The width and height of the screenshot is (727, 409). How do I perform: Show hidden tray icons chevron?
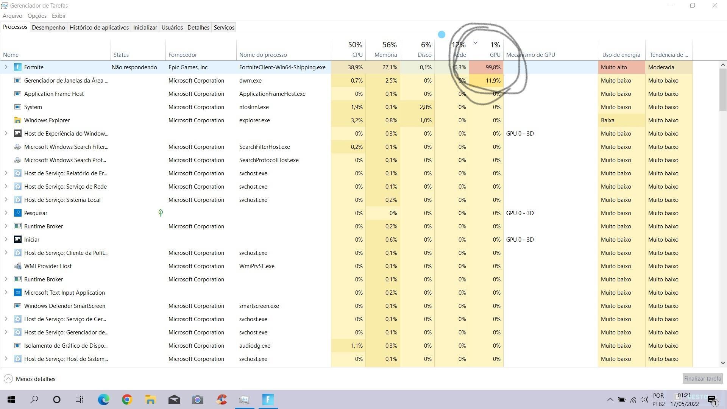[x=610, y=400]
